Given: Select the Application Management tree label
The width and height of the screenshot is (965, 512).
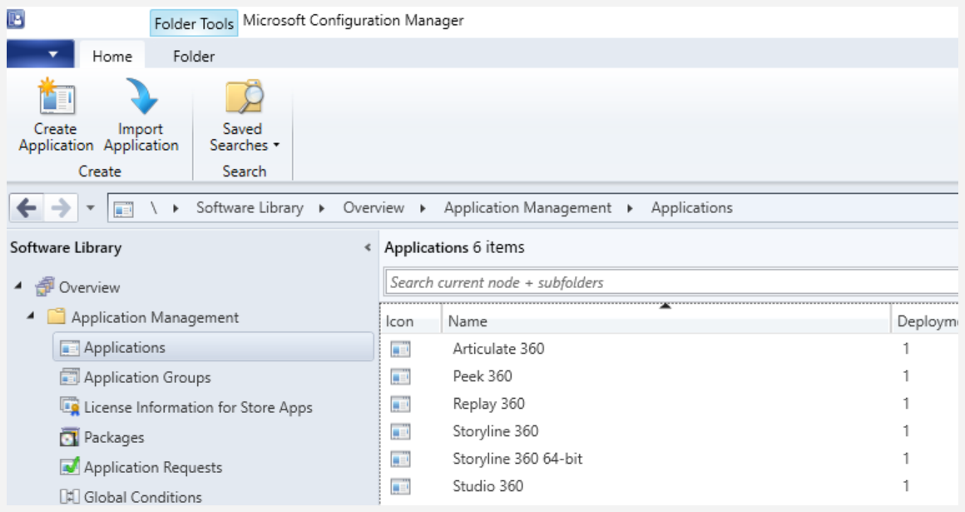Looking at the screenshot, I should pyautogui.click(x=155, y=317).
